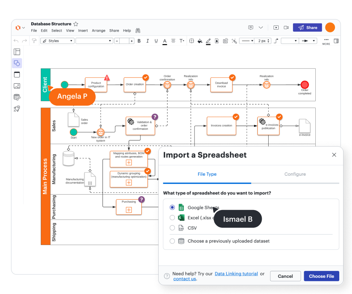Viewport: 352px width, 294px height.
Task: Click the paint format roller icon
Action: (x=34, y=41)
